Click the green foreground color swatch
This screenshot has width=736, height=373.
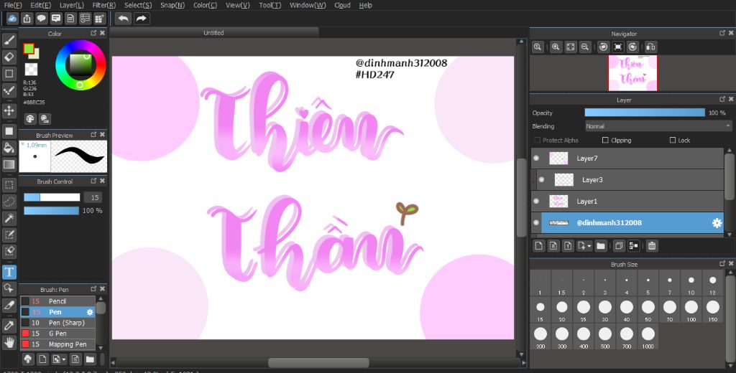click(29, 49)
